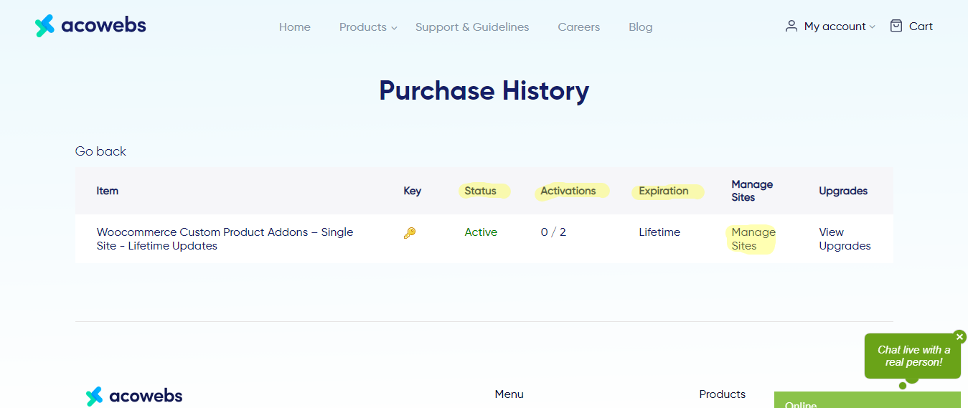Viewport: 968px width, 408px height.
Task: Click the shopping cart icon
Action: pos(896,26)
